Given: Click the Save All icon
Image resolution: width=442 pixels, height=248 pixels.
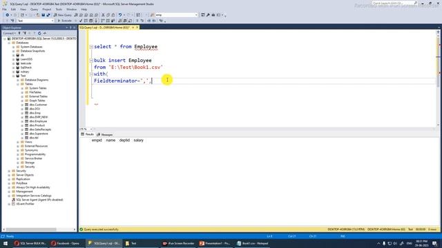Looking at the screenshot, I should [48, 15].
